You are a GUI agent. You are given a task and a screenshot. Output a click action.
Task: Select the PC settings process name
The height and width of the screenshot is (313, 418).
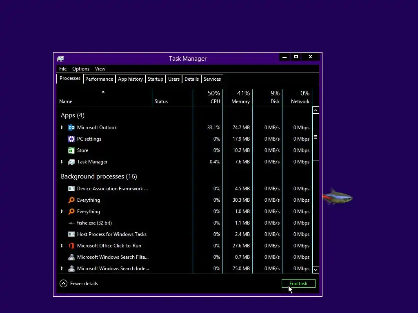[x=89, y=139]
